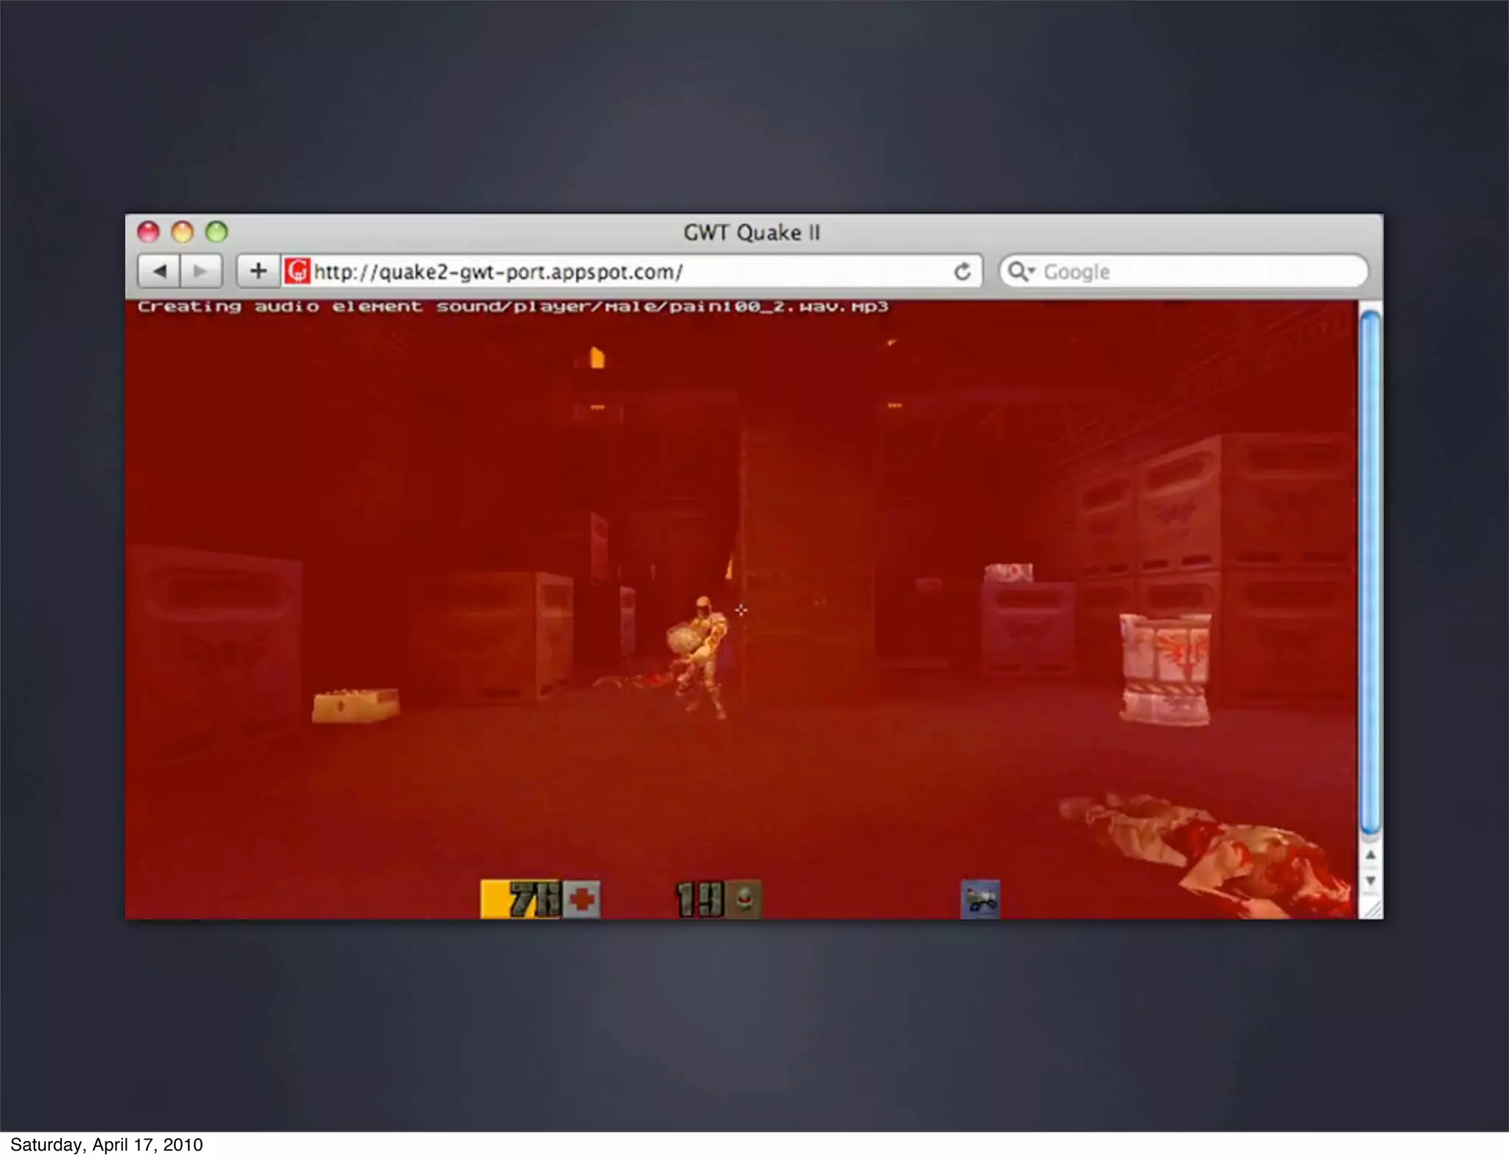
Task: Click the quake2-gwt-port.appspot.com URL text
Action: (x=498, y=272)
